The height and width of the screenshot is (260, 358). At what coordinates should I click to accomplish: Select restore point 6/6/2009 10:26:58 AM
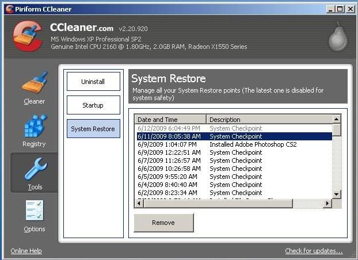[234, 169]
